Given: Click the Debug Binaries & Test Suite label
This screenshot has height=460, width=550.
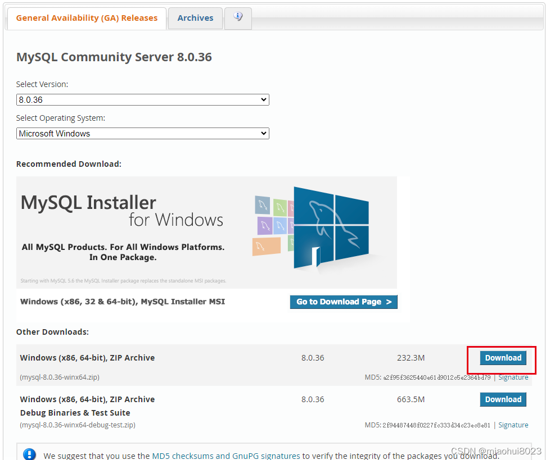Looking at the screenshot, I should click(x=75, y=413).
